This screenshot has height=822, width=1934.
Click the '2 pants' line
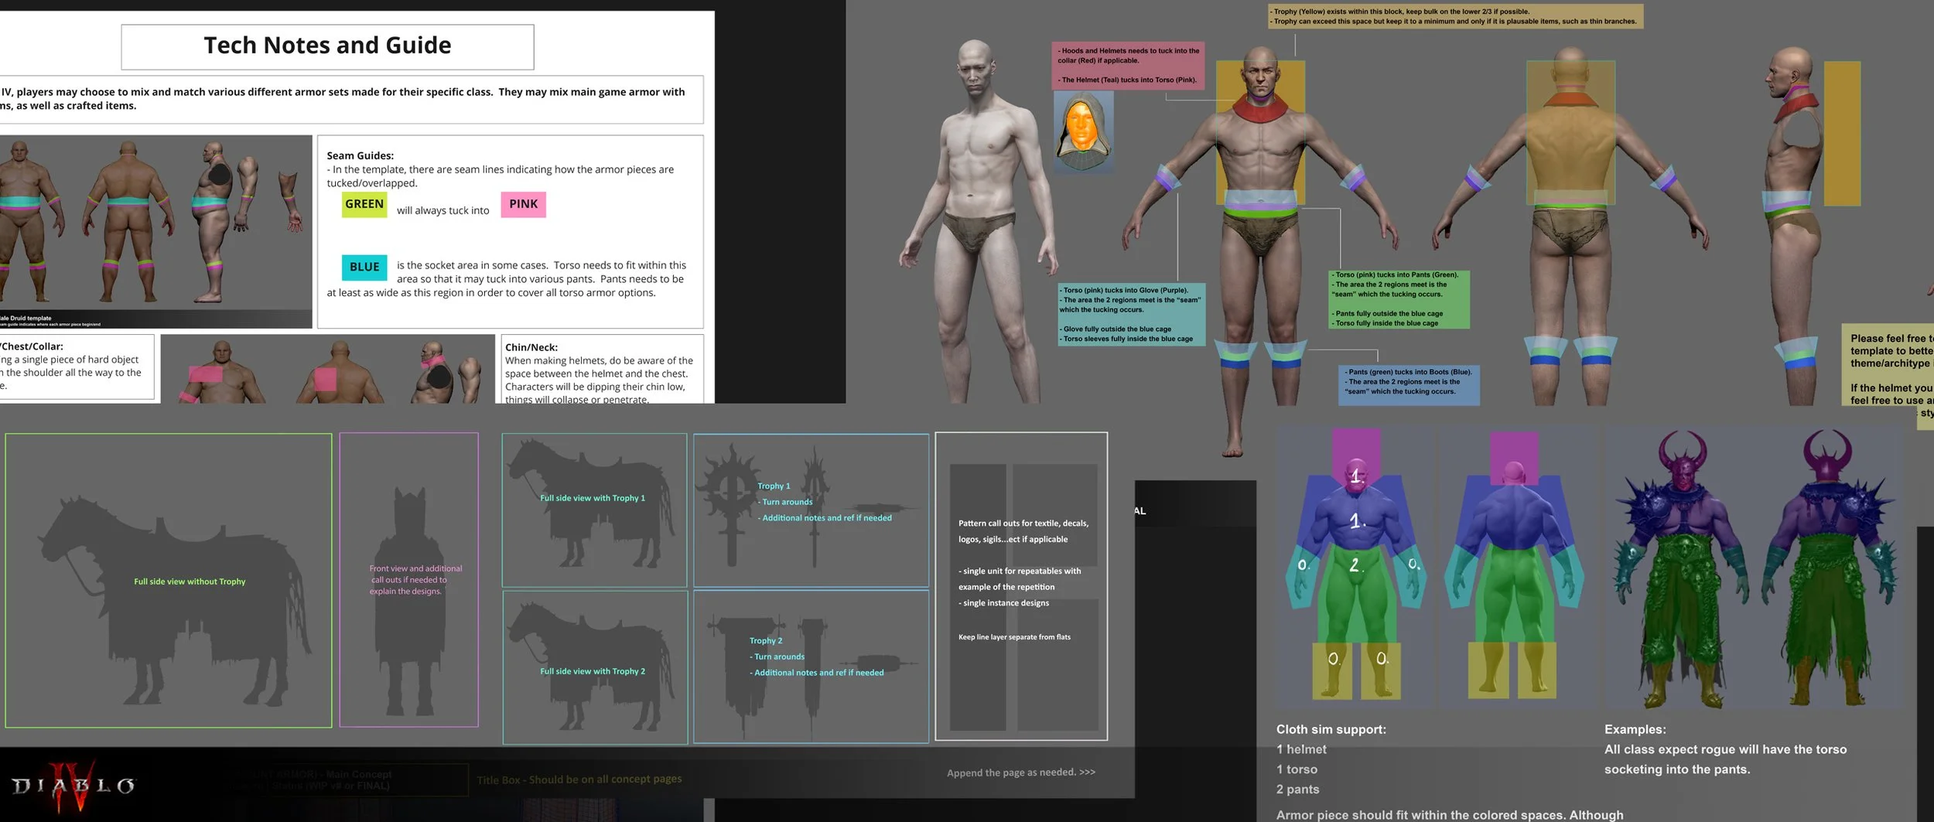[x=1297, y=790]
